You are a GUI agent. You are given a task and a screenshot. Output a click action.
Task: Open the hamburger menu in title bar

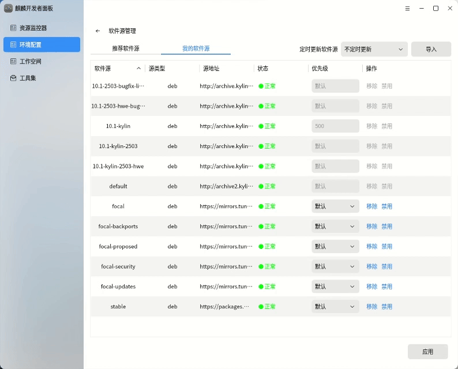[x=407, y=8]
